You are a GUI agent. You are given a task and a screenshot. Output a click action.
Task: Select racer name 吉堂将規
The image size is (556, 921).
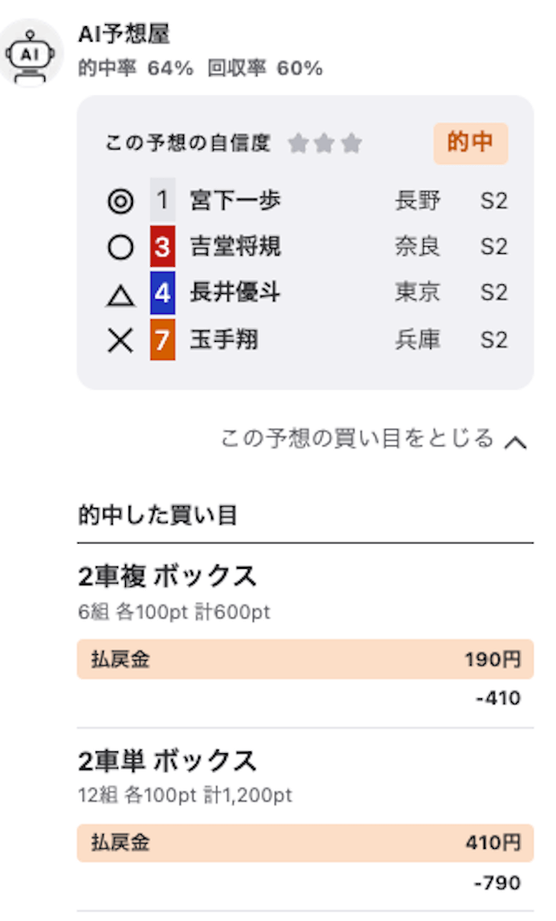235,246
